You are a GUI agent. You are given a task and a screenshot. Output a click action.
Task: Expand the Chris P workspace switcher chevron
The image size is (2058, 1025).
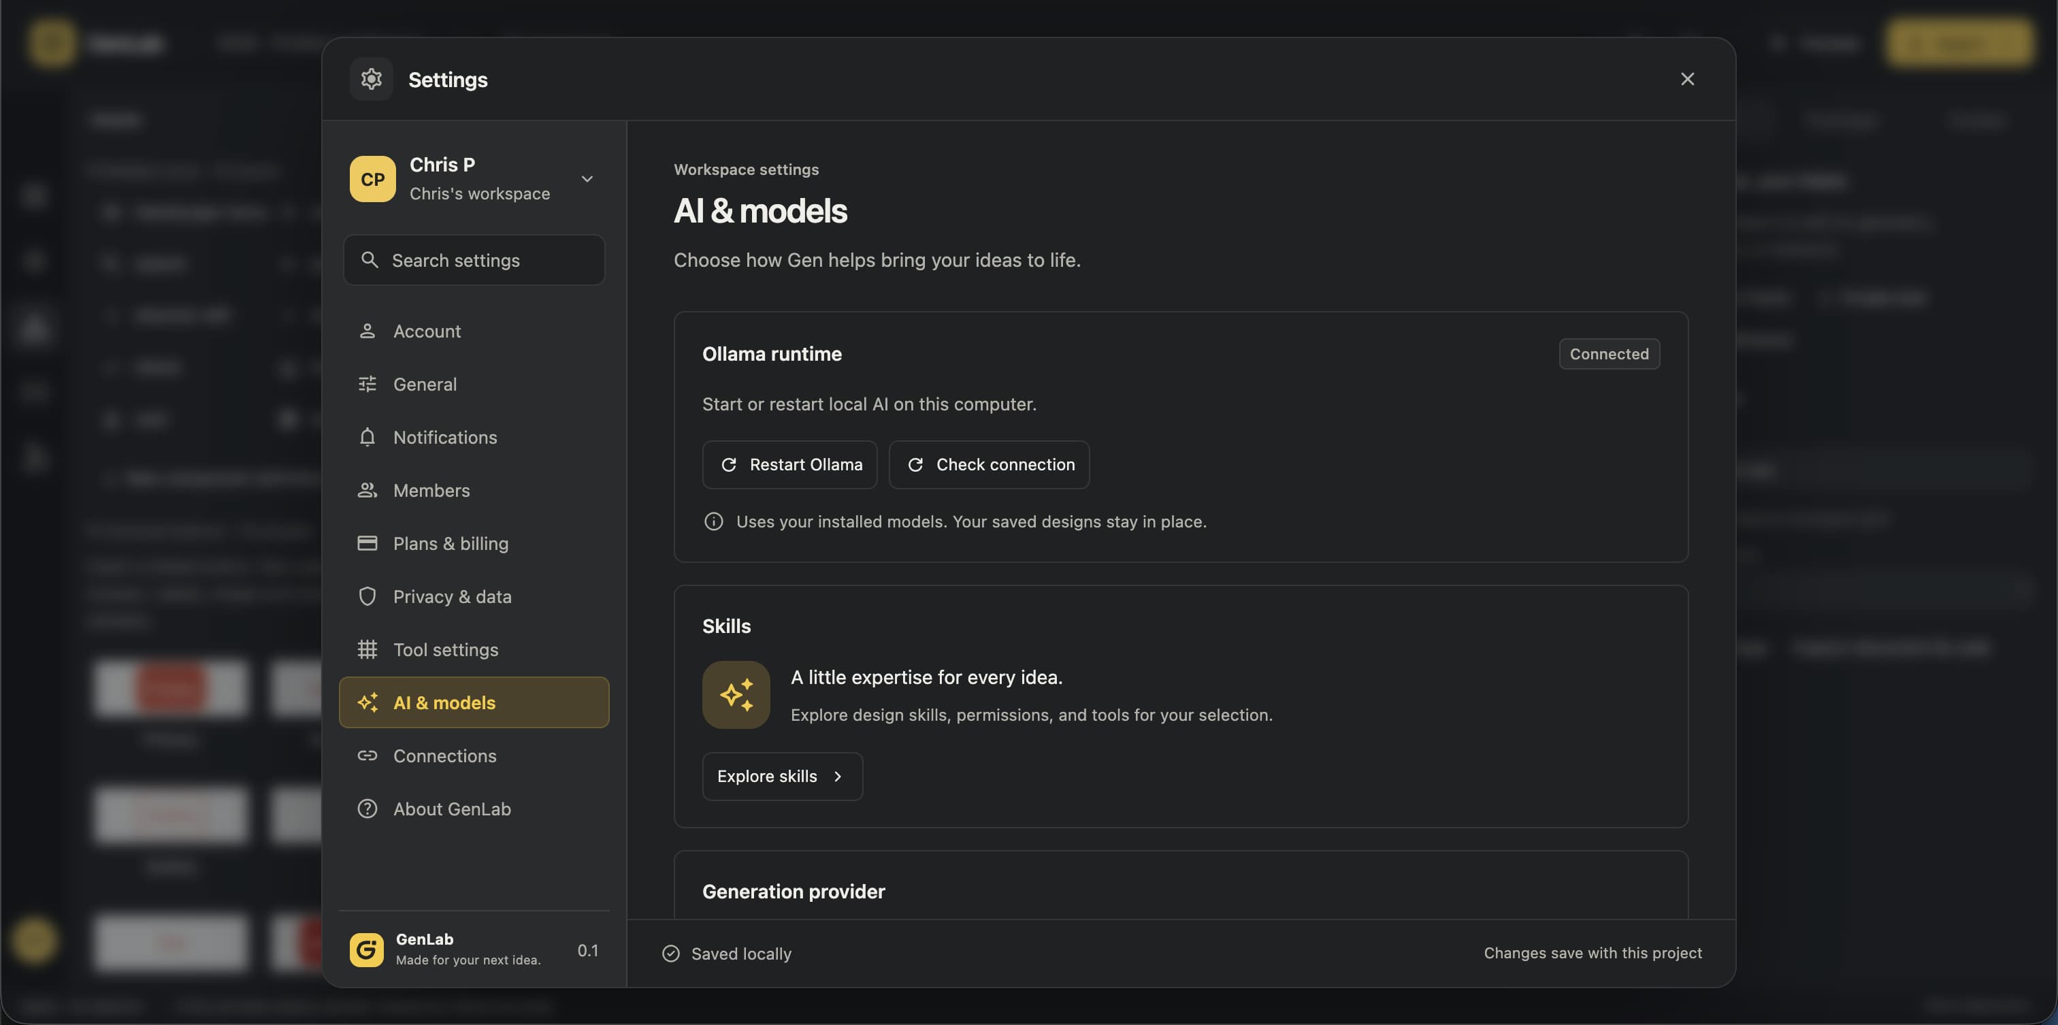point(587,179)
